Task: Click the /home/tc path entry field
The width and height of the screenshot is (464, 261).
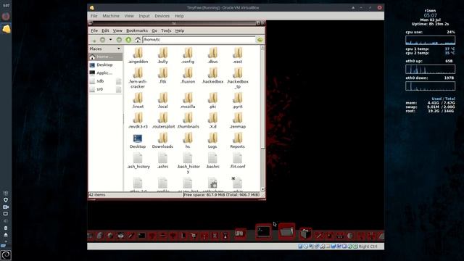Action: (199, 40)
